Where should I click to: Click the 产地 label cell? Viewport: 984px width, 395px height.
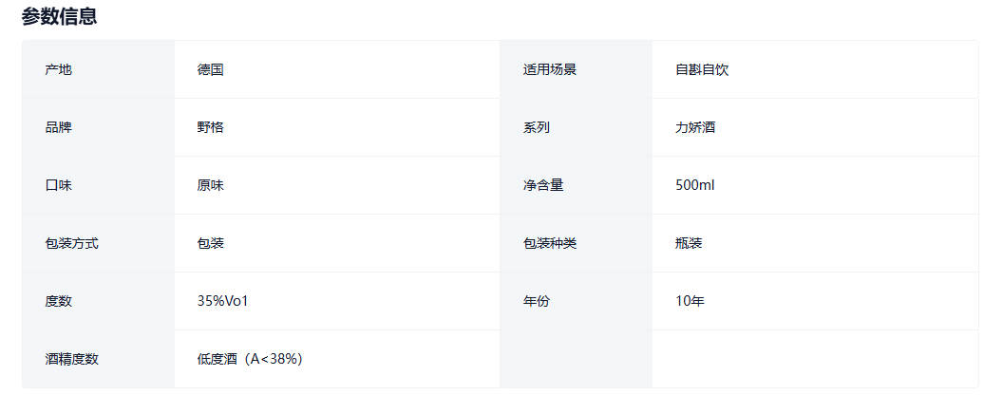(58, 69)
